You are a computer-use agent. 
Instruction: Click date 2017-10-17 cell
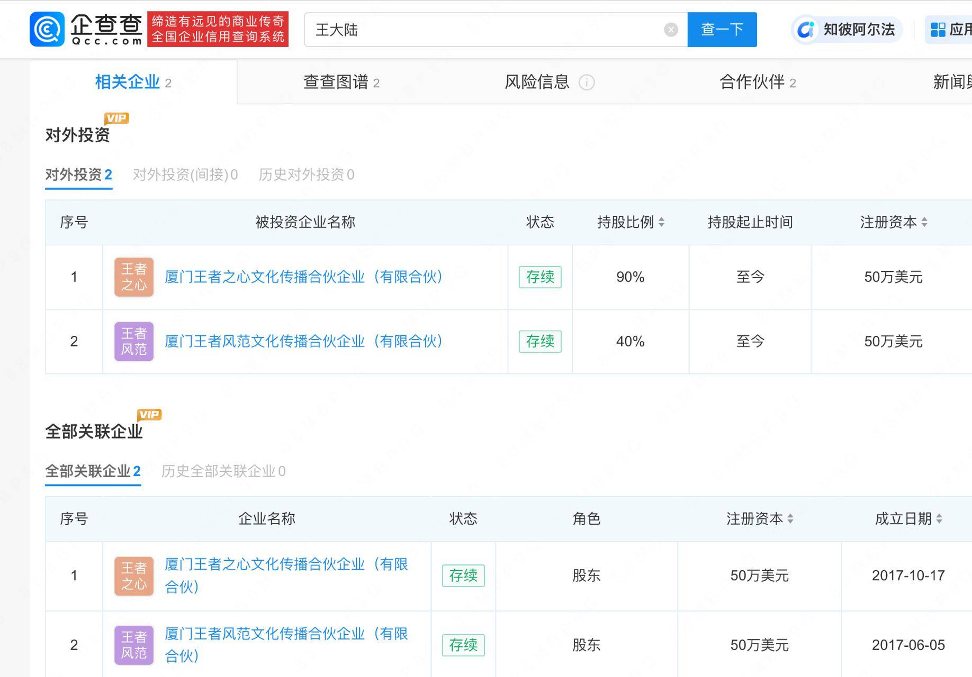908,575
